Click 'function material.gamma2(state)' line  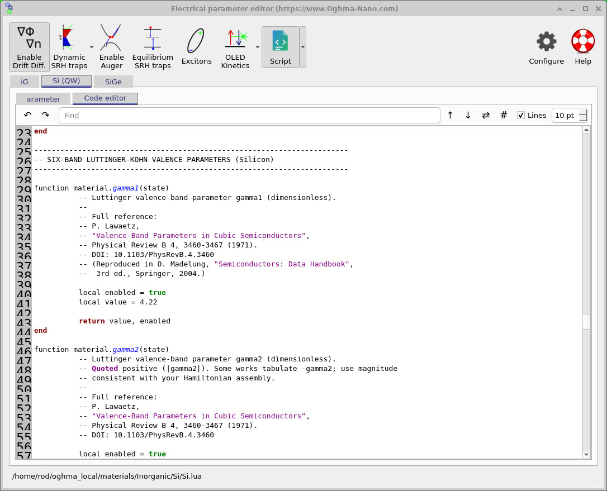tap(101, 349)
